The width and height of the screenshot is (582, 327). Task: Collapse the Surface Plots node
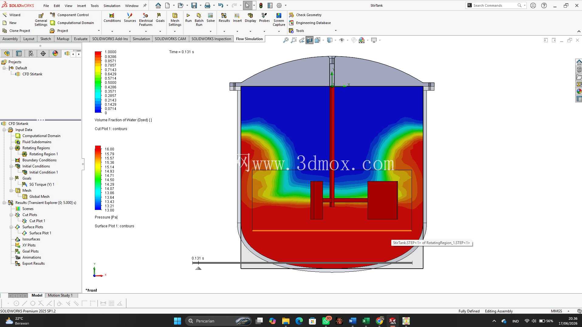coord(11,227)
